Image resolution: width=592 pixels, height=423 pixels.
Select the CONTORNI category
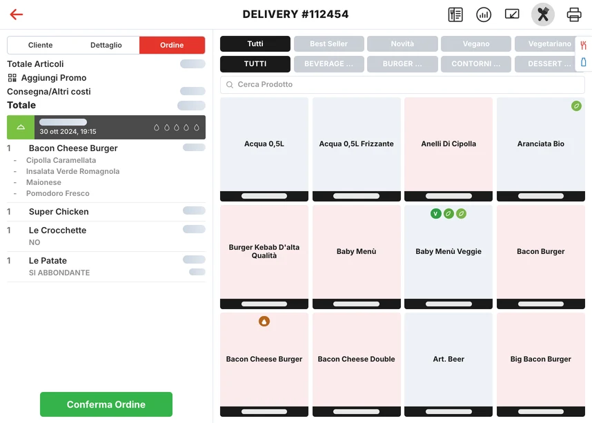[x=476, y=63]
